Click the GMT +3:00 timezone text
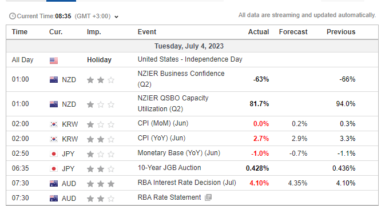 tap(93, 16)
